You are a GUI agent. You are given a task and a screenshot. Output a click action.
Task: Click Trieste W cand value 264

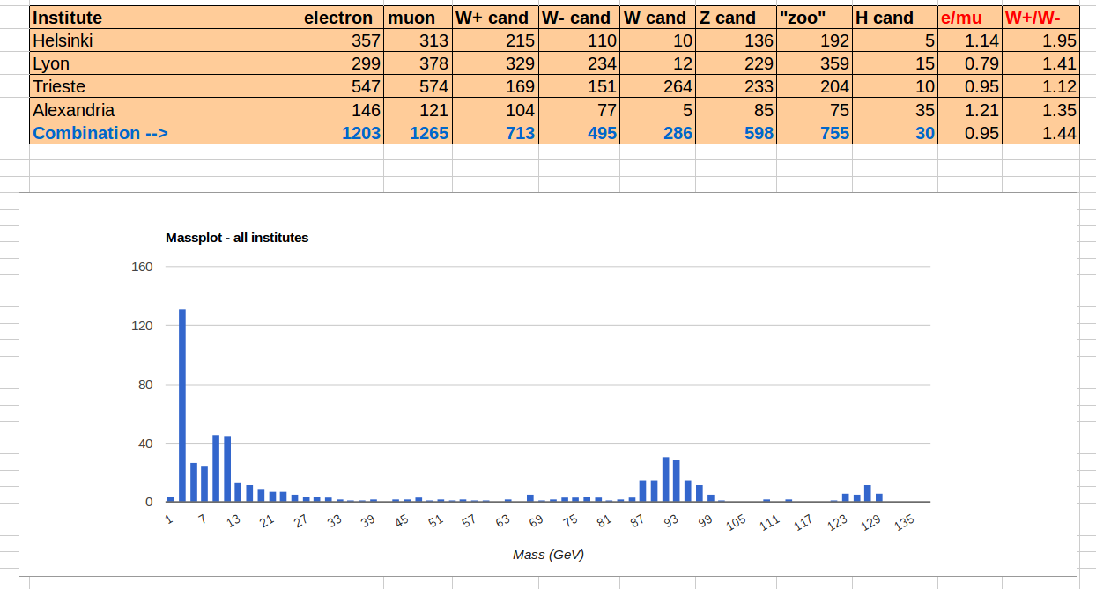tap(657, 86)
